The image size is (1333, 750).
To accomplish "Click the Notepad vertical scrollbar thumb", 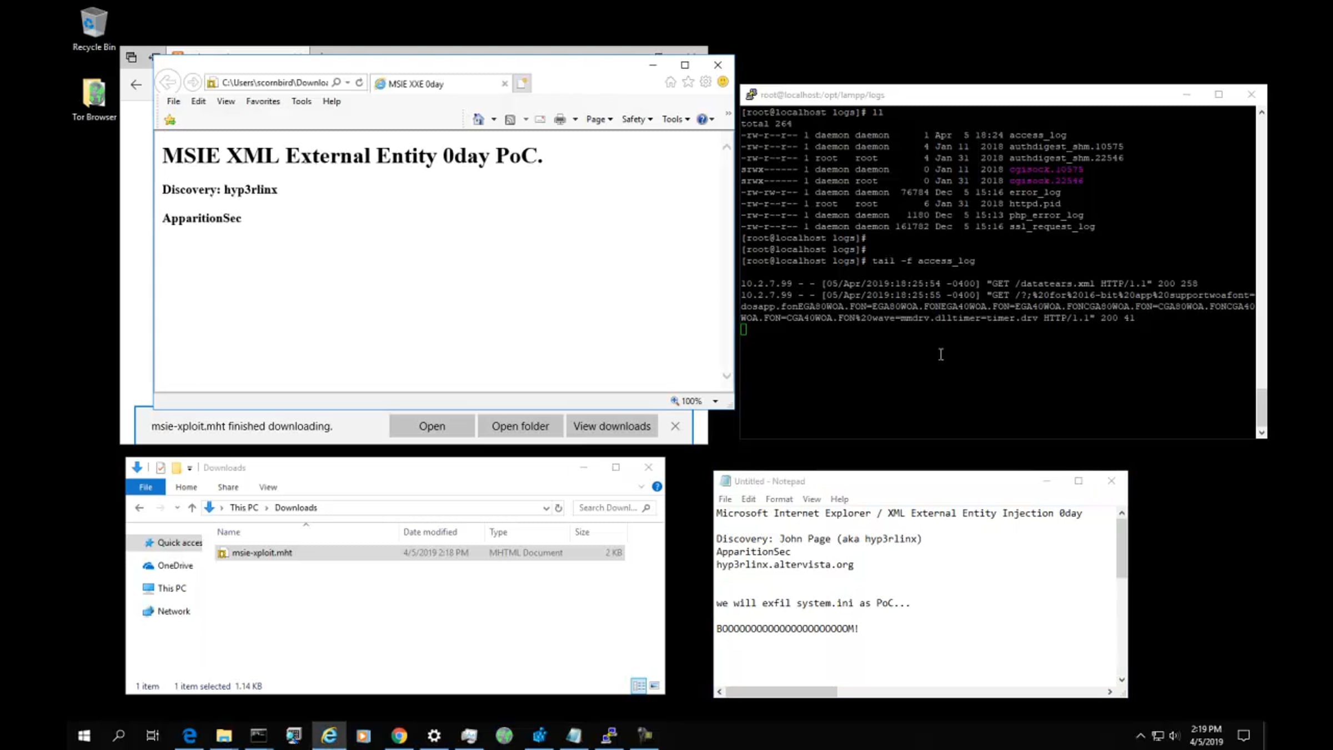I will [1121, 548].
